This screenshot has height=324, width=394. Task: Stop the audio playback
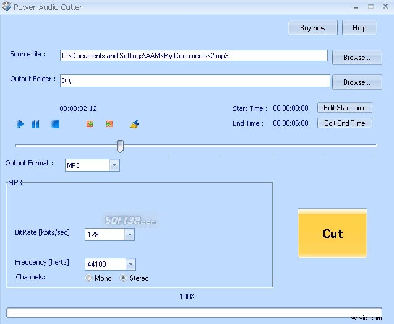(x=55, y=124)
